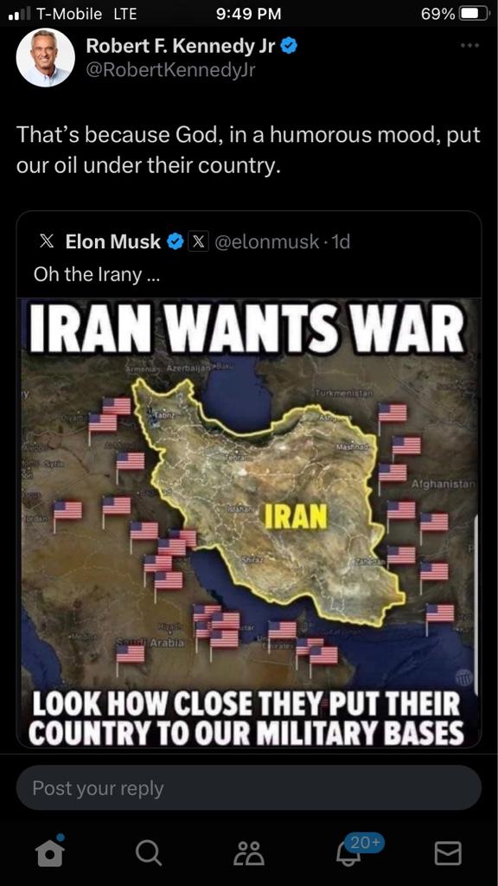Screen dimensions: 498x886
Task: Open the Messages envelope icon
Action: (x=448, y=852)
